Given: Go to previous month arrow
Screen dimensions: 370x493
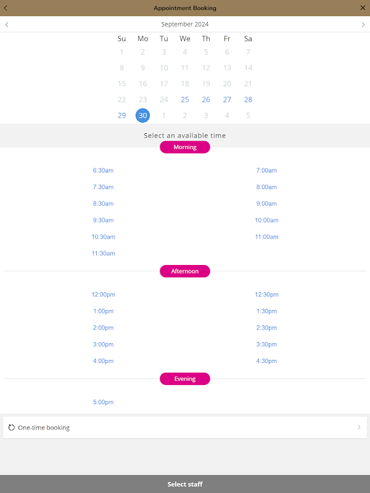Looking at the screenshot, I should (x=7, y=25).
